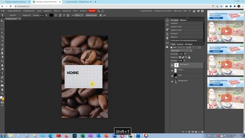Open the Файл menu

[x=3, y=11]
